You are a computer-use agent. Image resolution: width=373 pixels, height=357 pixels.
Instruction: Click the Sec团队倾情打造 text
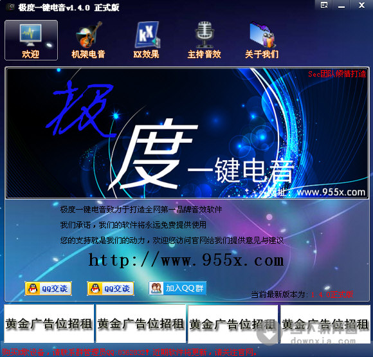[x=337, y=74]
